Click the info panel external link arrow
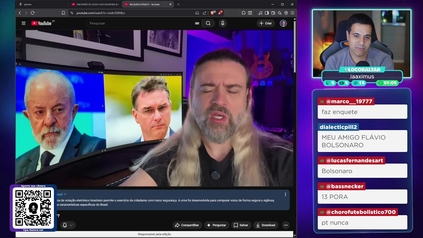Viewport: 423px width, 238px height. (x=65, y=194)
